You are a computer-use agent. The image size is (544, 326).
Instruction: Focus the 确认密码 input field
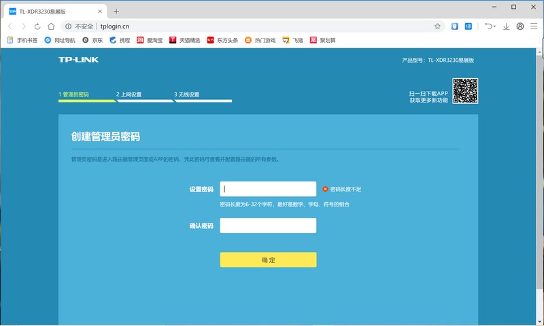[268, 225]
